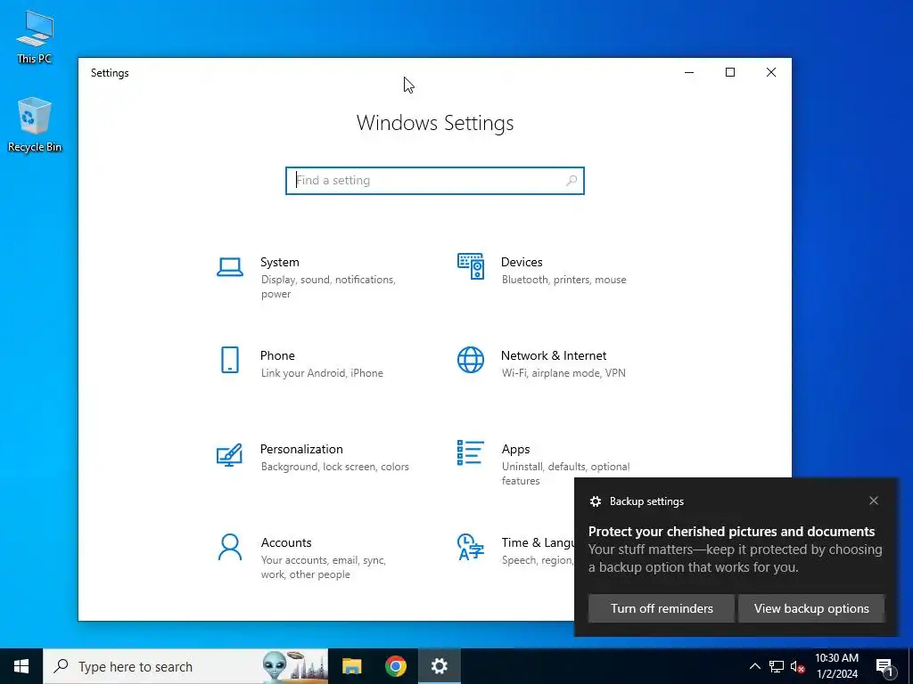913x684 pixels.
Task: Open the System category title
Action: pyautogui.click(x=279, y=263)
